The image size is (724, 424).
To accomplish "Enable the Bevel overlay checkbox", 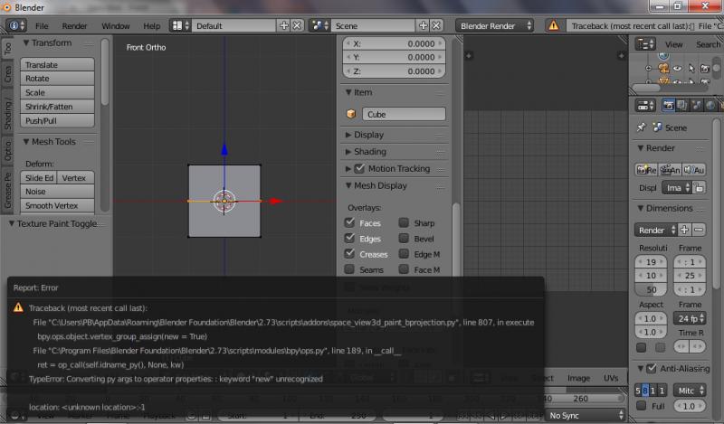I will 404,238.
